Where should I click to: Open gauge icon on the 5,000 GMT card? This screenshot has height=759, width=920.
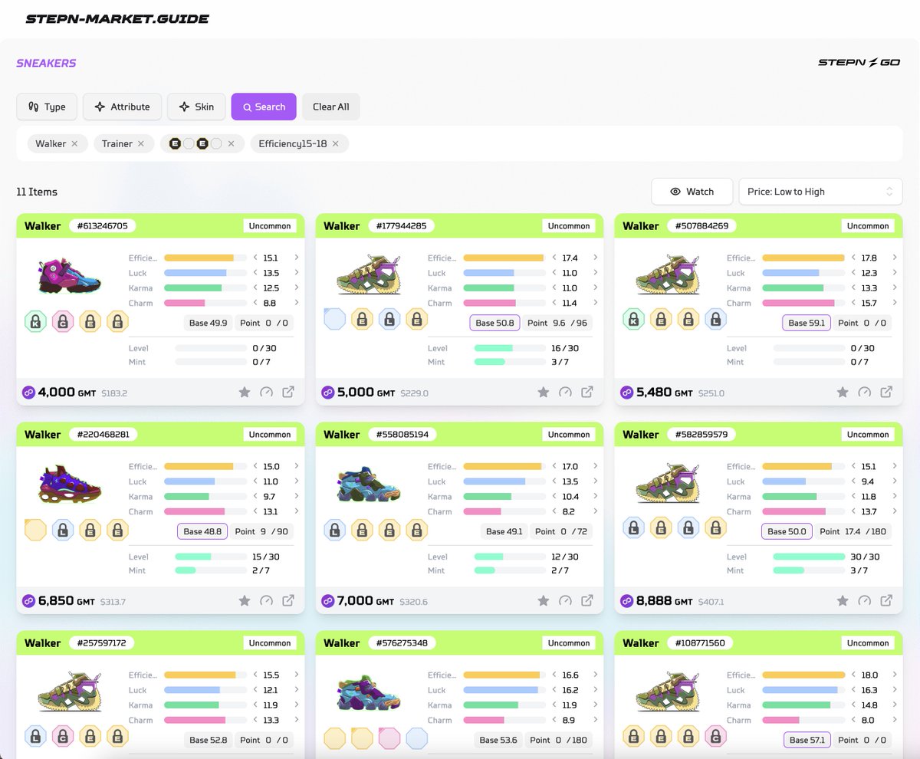565,393
